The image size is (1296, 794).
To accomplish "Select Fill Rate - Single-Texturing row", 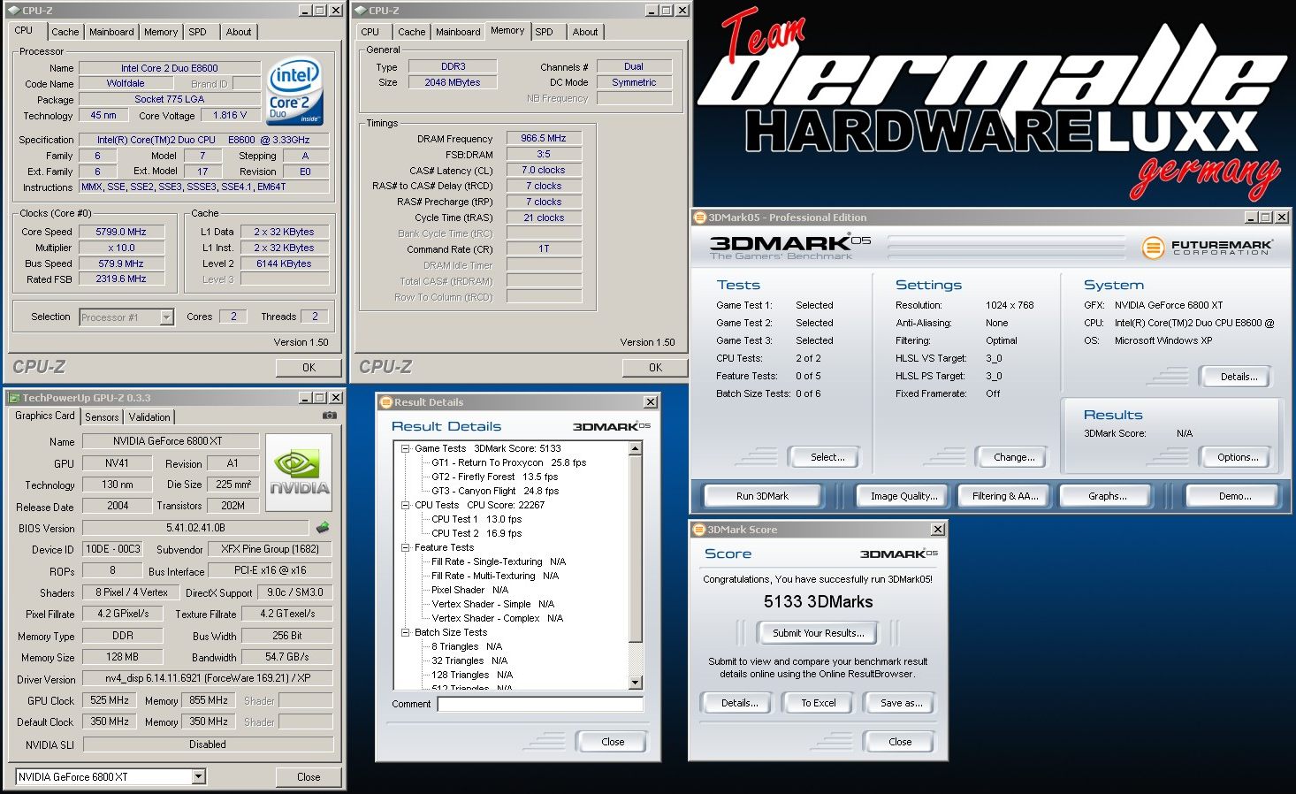I will [499, 561].
